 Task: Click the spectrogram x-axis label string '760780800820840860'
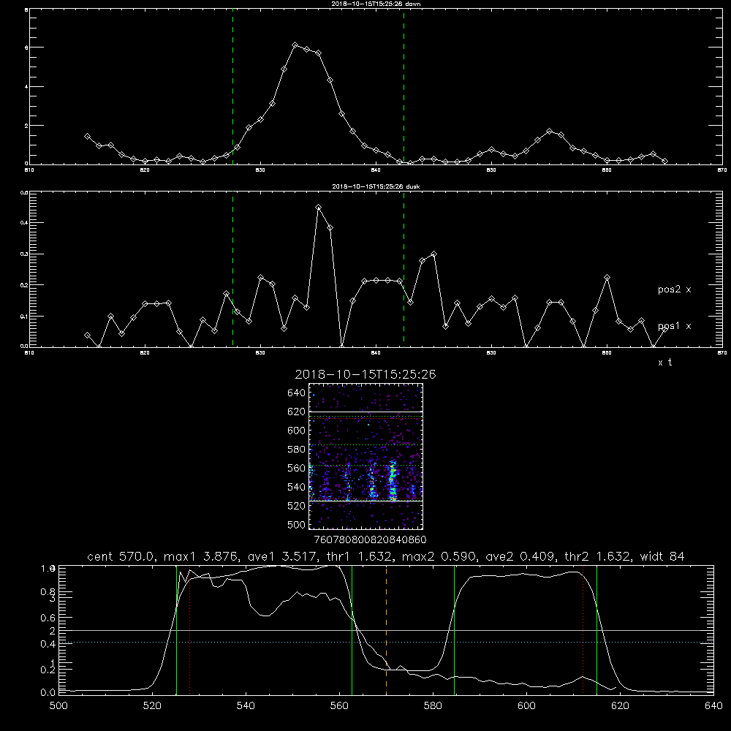pos(370,540)
